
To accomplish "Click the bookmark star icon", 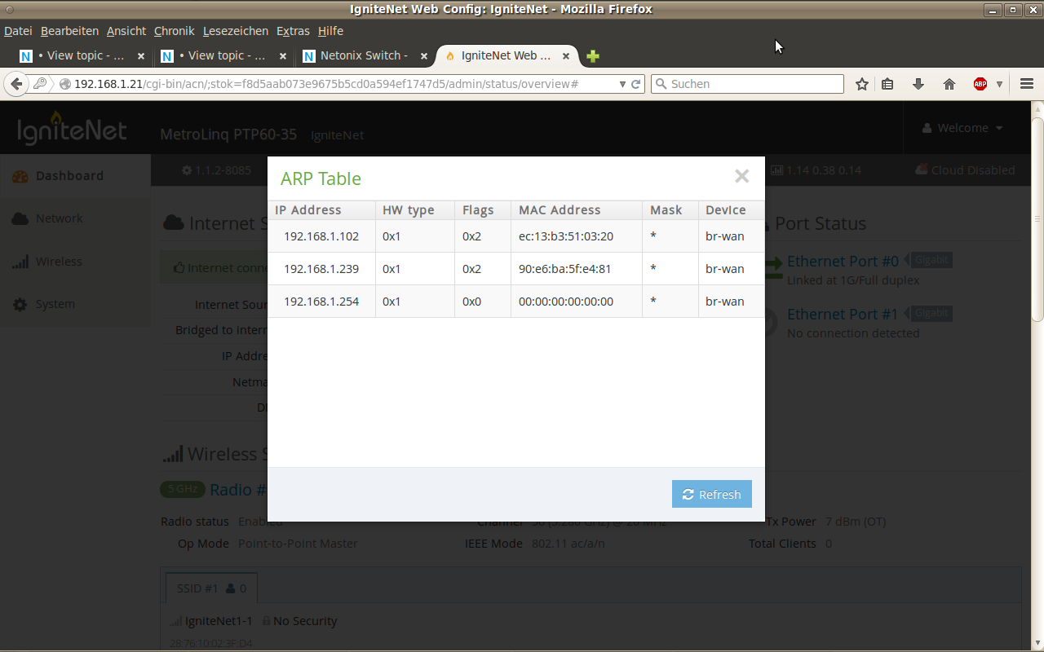I will (861, 84).
